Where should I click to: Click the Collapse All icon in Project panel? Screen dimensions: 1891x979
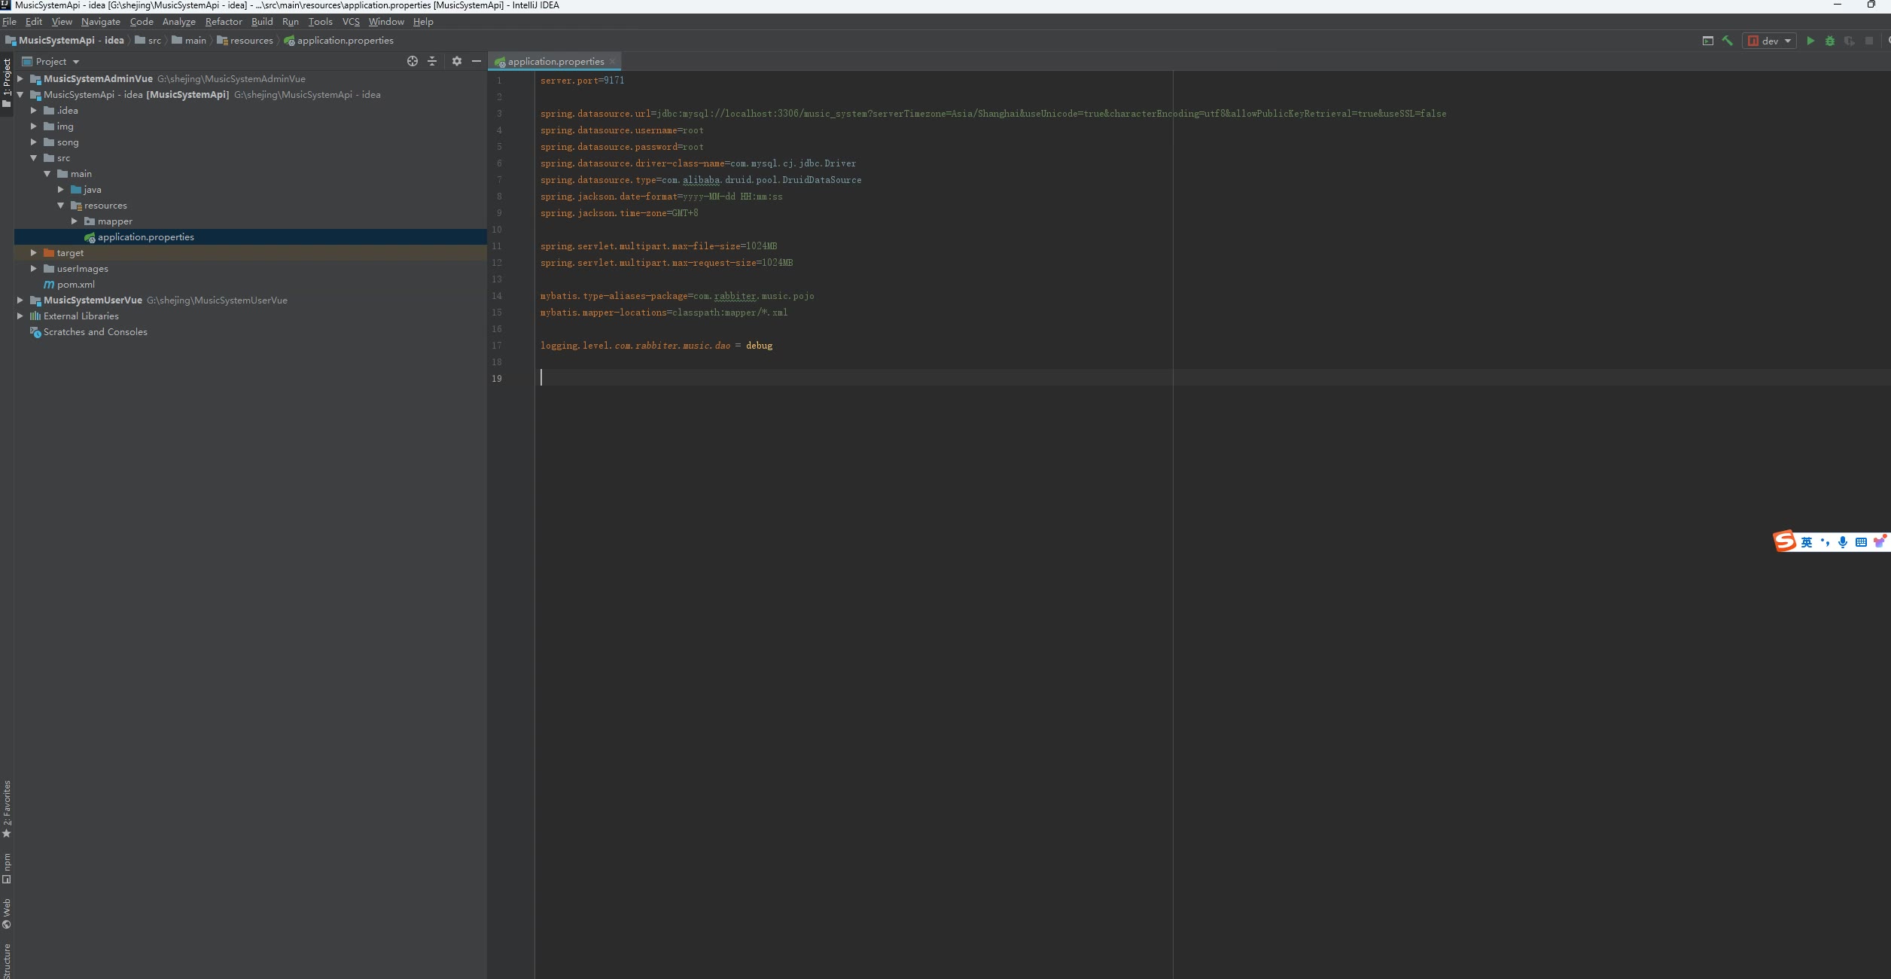pyautogui.click(x=432, y=61)
